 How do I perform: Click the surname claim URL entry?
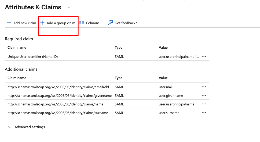click(58, 113)
